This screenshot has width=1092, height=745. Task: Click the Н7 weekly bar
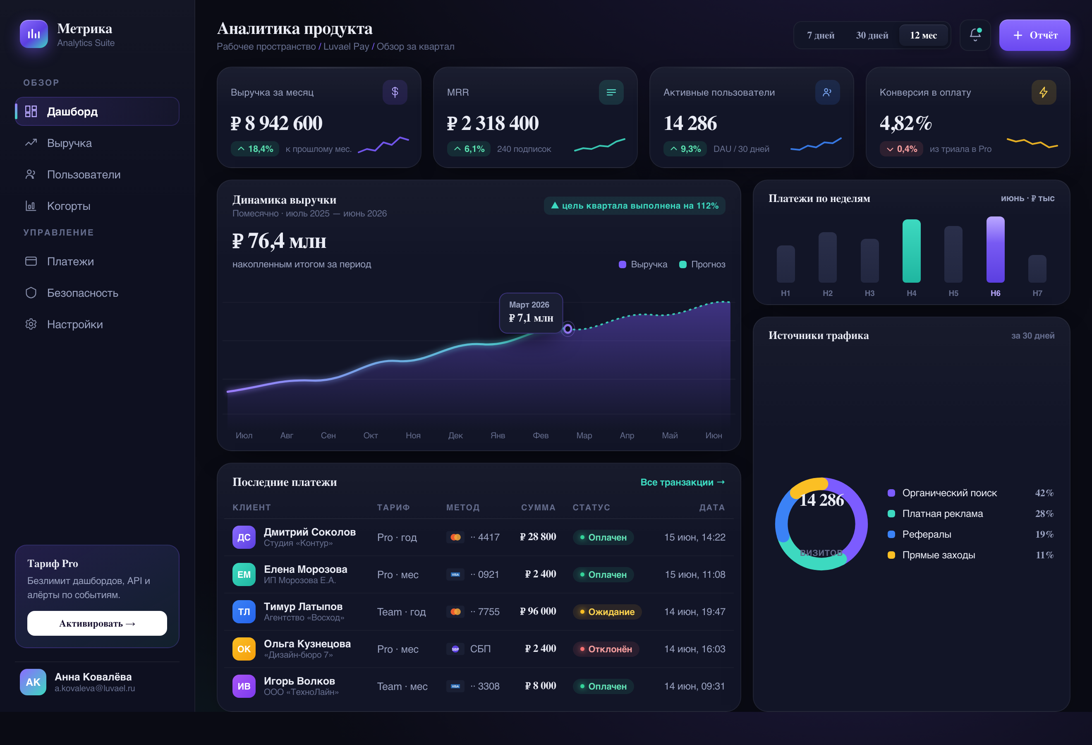pyautogui.click(x=1037, y=269)
